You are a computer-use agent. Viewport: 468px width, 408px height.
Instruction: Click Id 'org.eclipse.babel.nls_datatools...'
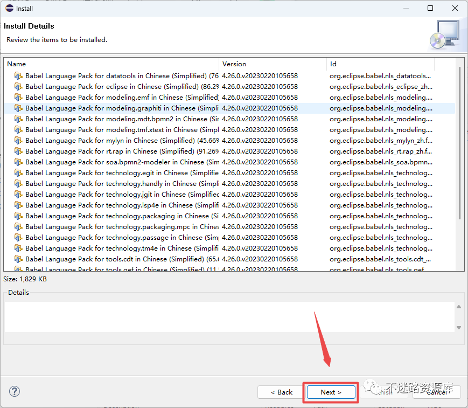(380, 76)
